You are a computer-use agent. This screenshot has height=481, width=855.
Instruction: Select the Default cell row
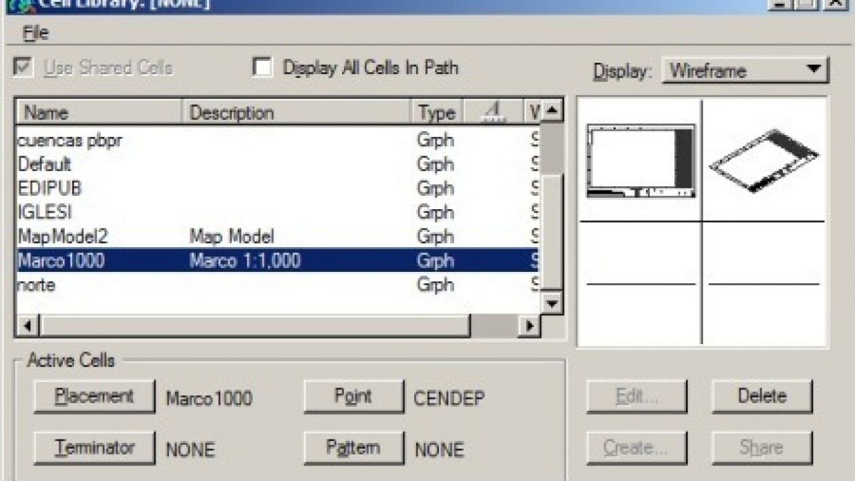click(278, 164)
